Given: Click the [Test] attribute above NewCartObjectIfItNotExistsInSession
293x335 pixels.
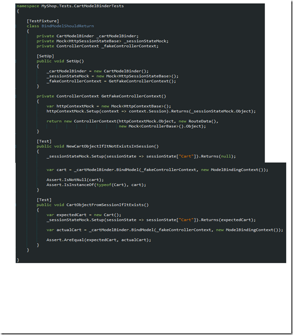Looking at the screenshot, I should (x=44, y=141).
